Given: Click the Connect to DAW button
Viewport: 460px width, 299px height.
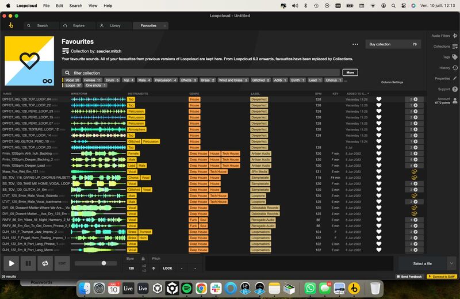Looking at the screenshot, I should [x=442, y=277].
